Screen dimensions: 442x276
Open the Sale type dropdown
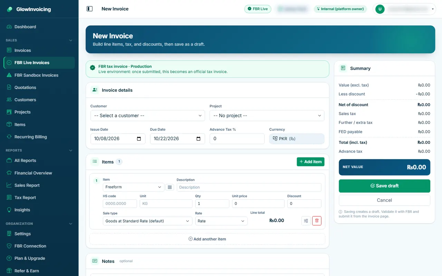(x=147, y=221)
